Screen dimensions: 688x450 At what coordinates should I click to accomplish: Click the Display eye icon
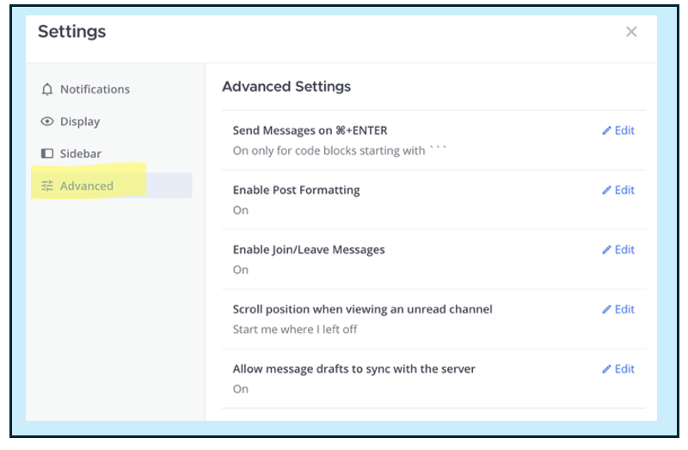click(47, 122)
